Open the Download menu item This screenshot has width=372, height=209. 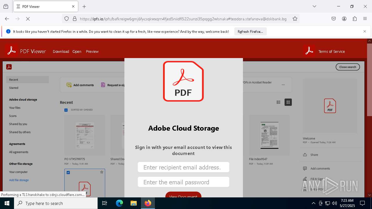[61, 51]
